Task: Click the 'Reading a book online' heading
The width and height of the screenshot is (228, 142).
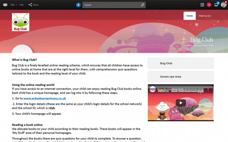Action: pyautogui.click(x=27, y=125)
